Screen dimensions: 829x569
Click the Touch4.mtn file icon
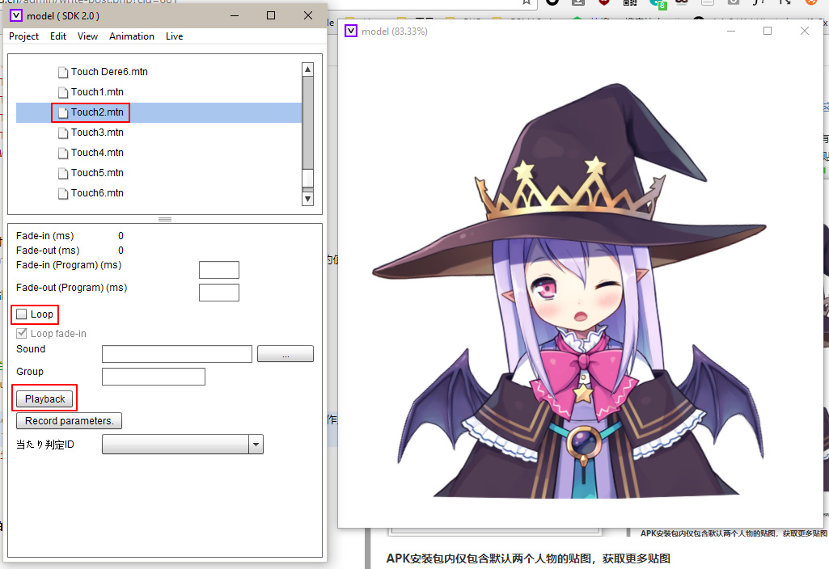[x=63, y=154]
